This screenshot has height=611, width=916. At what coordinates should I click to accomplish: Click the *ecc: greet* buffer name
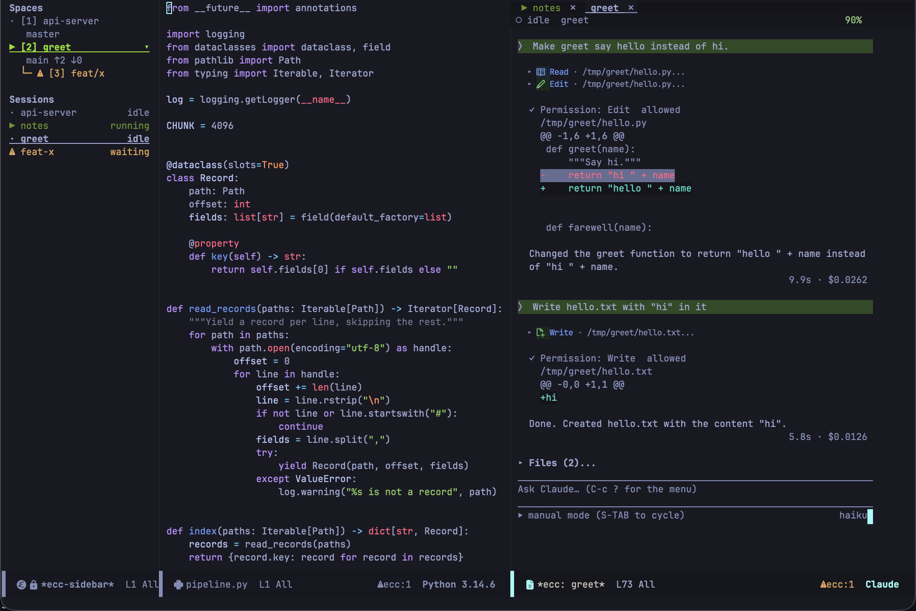pos(571,584)
